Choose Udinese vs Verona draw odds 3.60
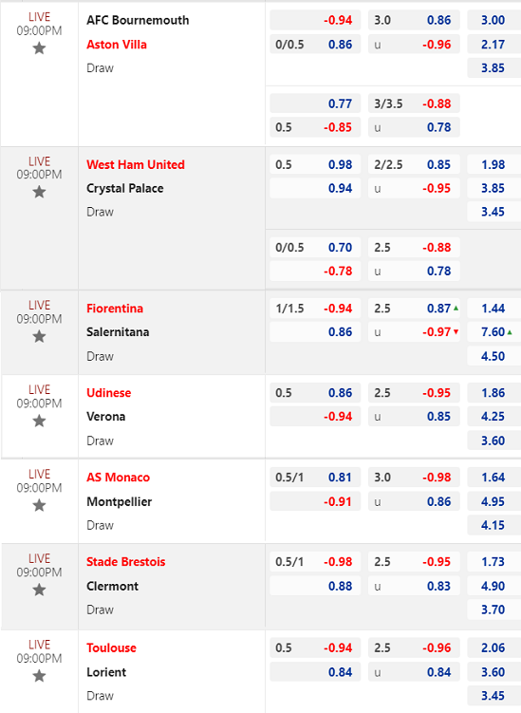The width and height of the screenshot is (521, 713). pos(493,441)
